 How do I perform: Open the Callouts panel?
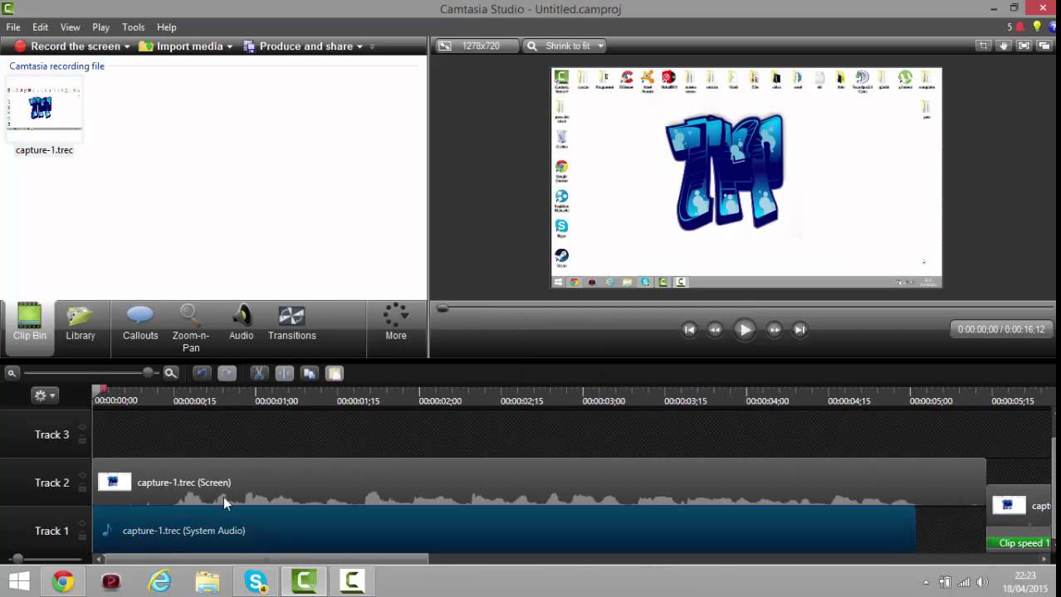(x=140, y=323)
